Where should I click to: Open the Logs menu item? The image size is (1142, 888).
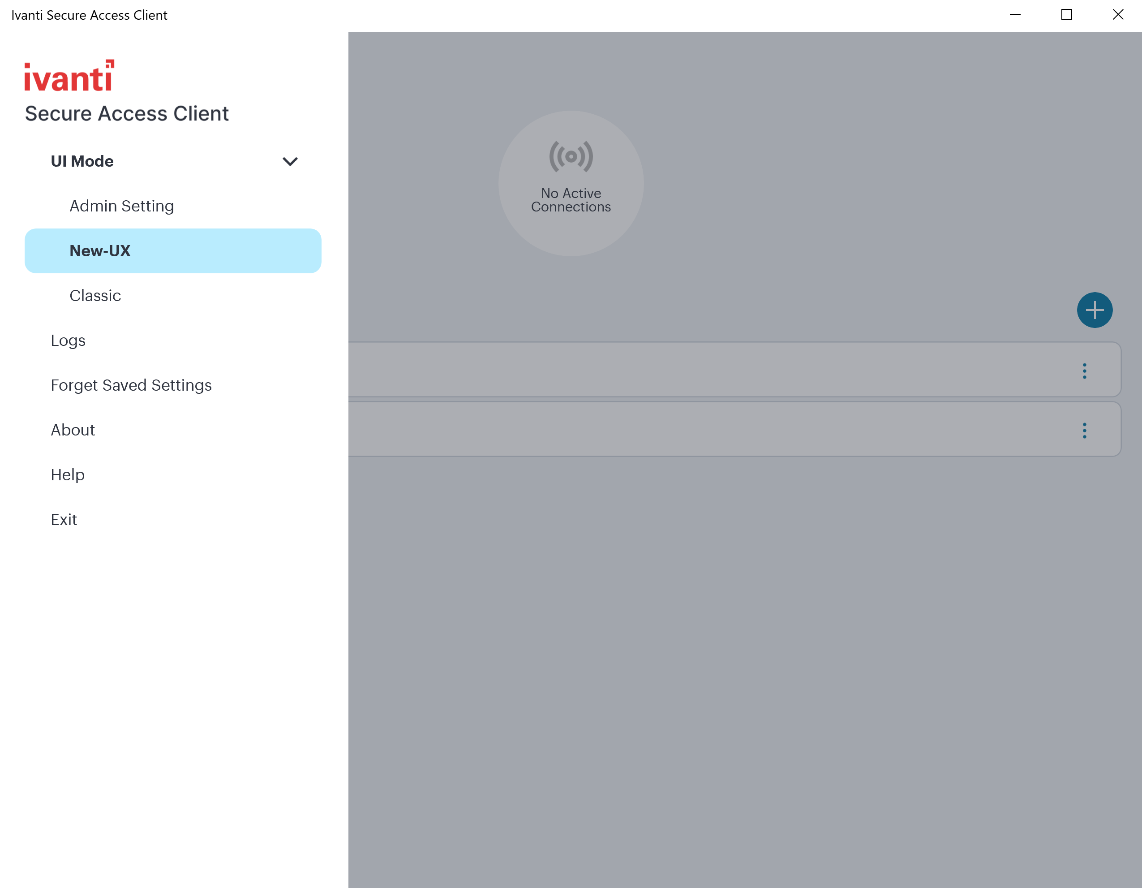pyautogui.click(x=68, y=341)
